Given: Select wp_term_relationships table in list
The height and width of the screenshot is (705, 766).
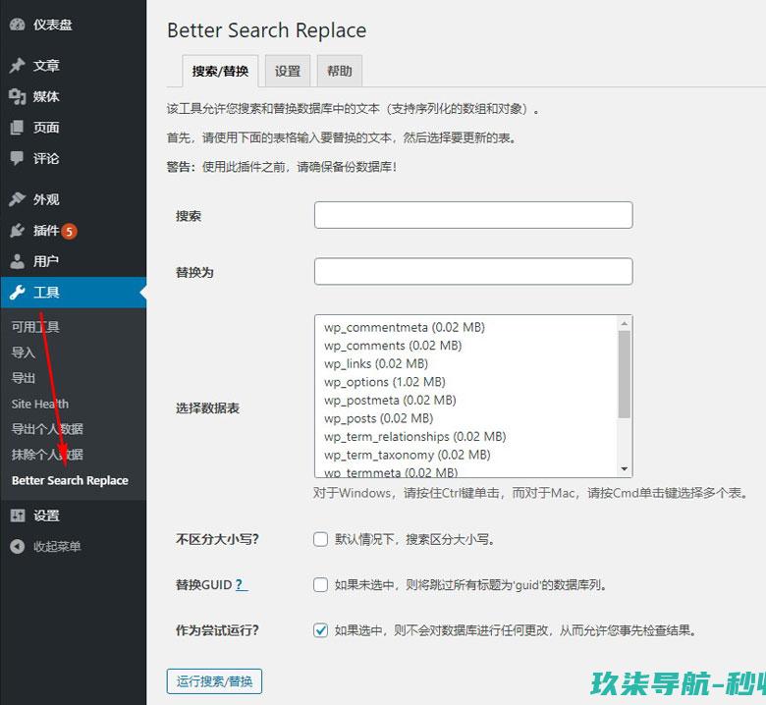Looking at the screenshot, I should pyautogui.click(x=414, y=436).
